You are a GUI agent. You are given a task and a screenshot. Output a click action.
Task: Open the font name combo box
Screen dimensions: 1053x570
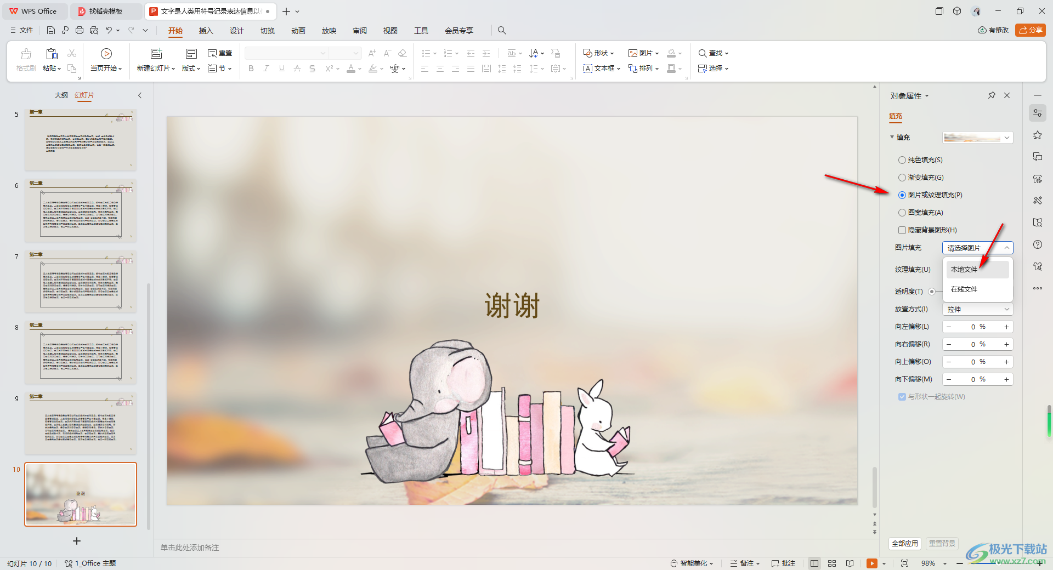286,53
